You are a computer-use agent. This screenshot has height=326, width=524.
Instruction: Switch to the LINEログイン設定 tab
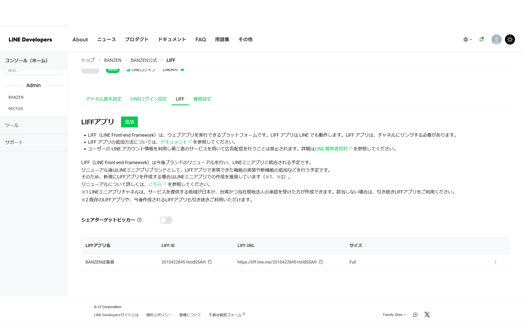point(149,99)
